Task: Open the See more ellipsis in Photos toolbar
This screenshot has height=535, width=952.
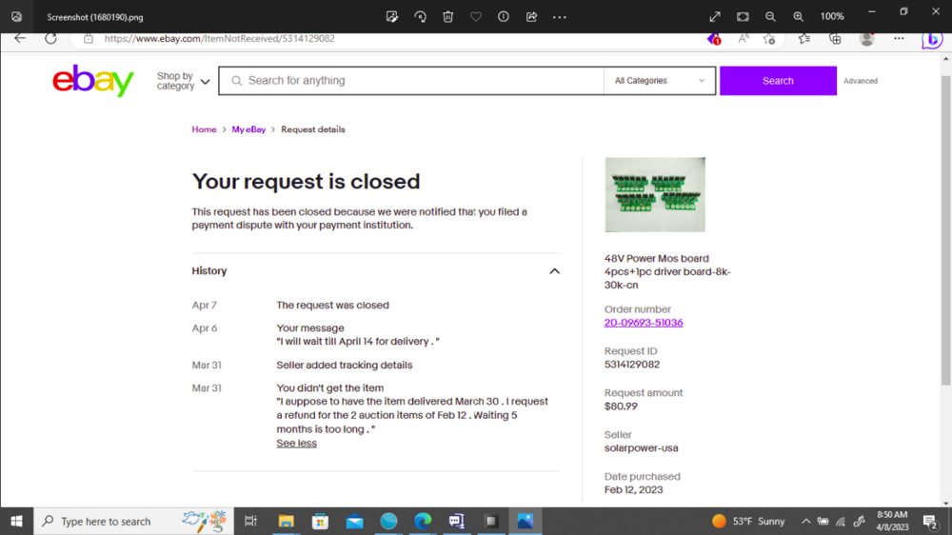Action: 559,17
